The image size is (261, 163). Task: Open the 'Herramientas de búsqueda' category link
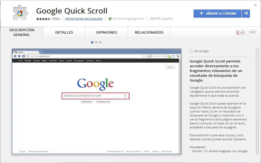pyautogui.click(x=84, y=19)
